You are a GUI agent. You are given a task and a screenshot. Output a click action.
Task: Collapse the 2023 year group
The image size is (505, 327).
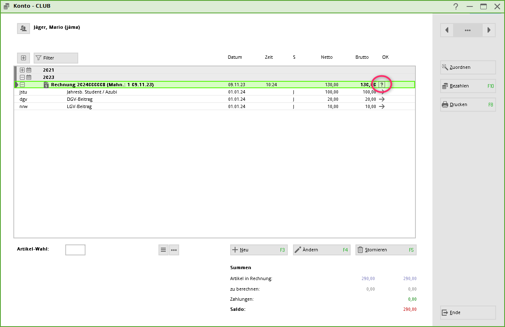[22, 77]
